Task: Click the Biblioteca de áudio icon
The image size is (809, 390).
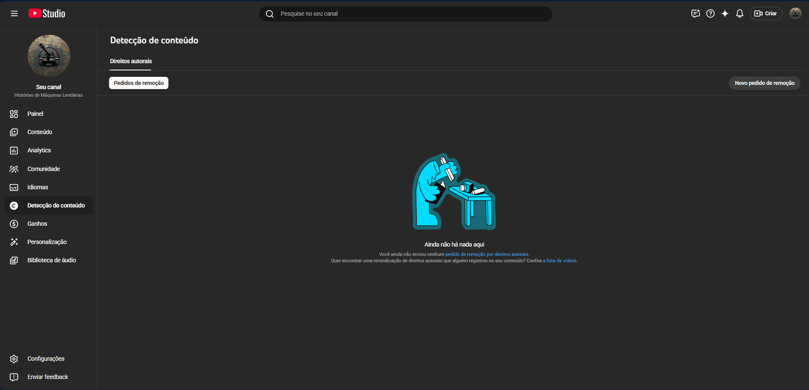Action: pos(14,260)
